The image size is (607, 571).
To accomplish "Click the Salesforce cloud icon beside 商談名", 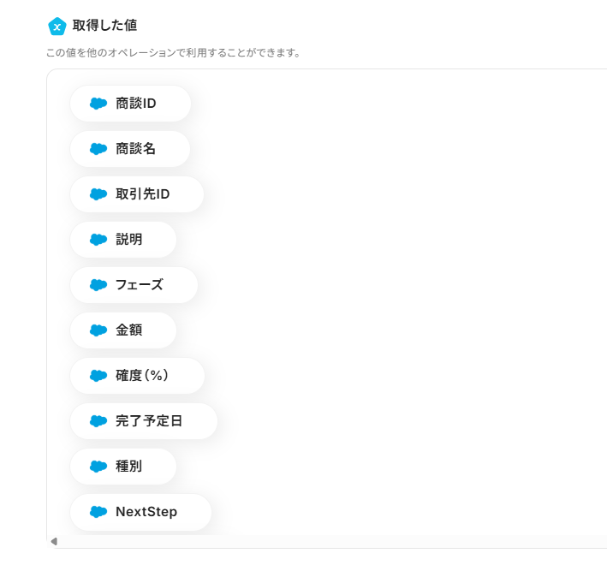I will (98, 149).
